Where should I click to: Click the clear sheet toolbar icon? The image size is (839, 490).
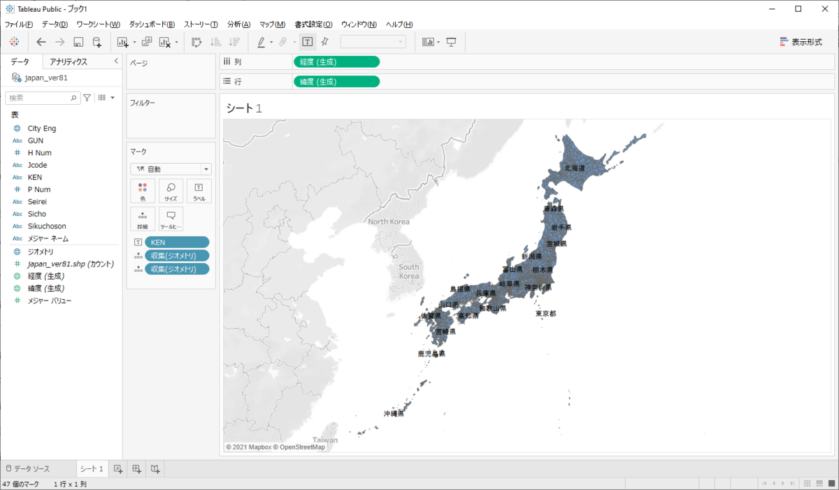165,42
